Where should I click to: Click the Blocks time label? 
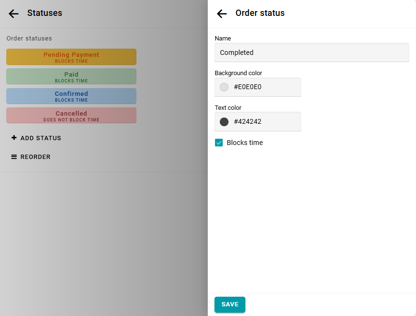(x=245, y=143)
